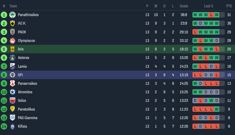The height and width of the screenshot is (135, 235).
Task: Sort table by PTS column header
Action: pos(229,6)
